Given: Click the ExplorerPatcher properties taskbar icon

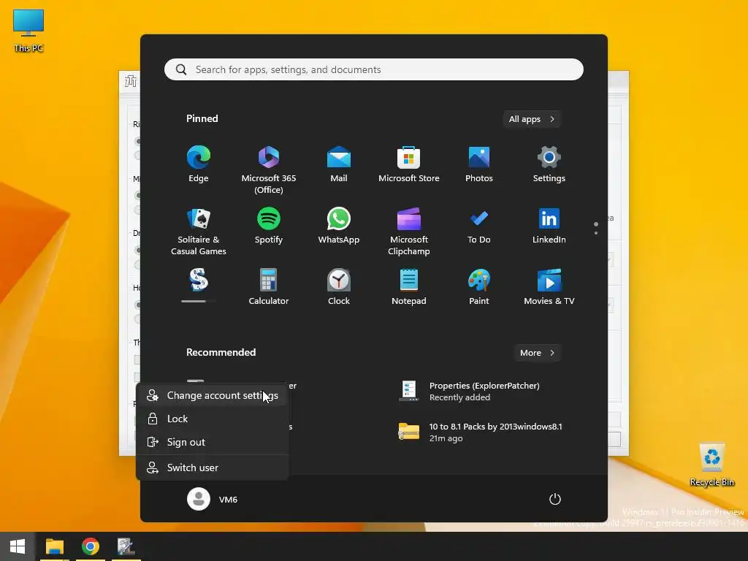Looking at the screenshot, I should [x=126, y=546].
